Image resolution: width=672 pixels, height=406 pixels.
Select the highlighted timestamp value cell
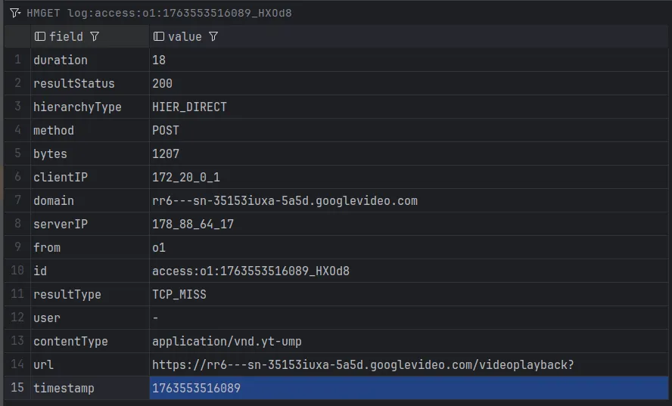pos(409,388)
